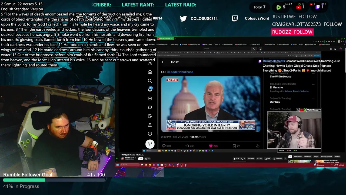Open Home in the X sidebar
This screenshot has width=346, height=195.
point(150,72)
